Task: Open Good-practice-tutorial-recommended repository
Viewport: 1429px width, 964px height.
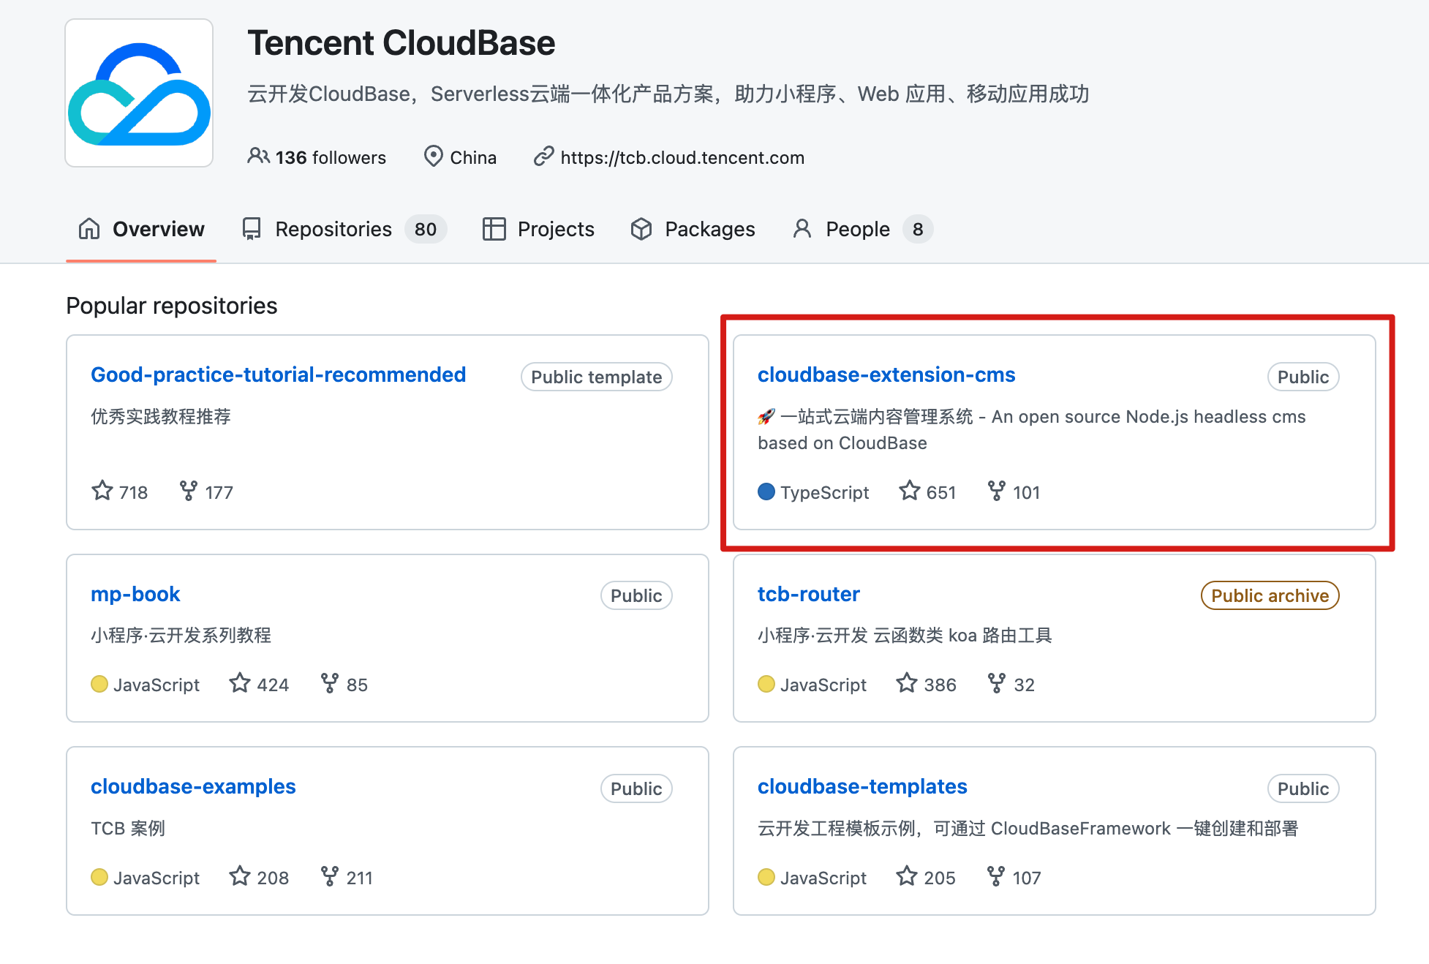Action: pos(278,374)
